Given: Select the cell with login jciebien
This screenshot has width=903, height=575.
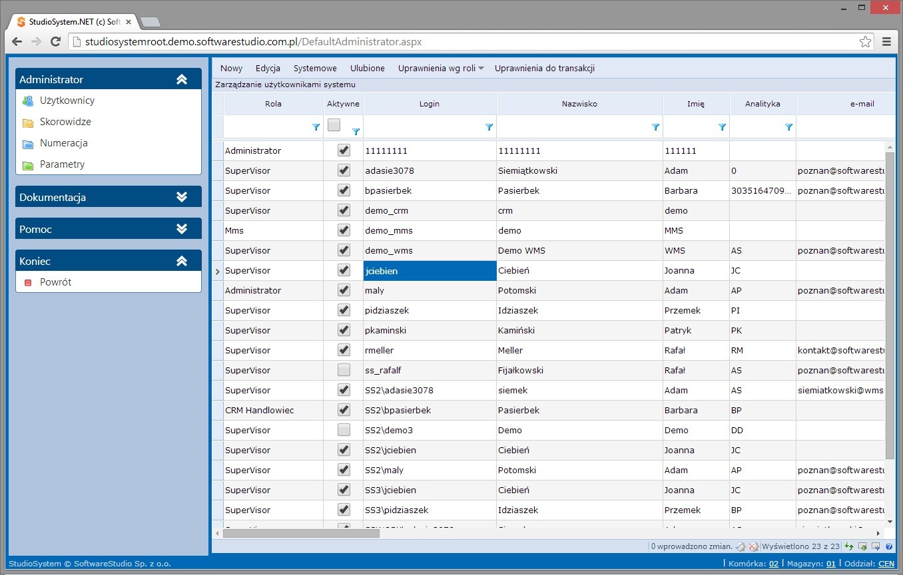Looking at the screenshot, I should click(430, 270).
